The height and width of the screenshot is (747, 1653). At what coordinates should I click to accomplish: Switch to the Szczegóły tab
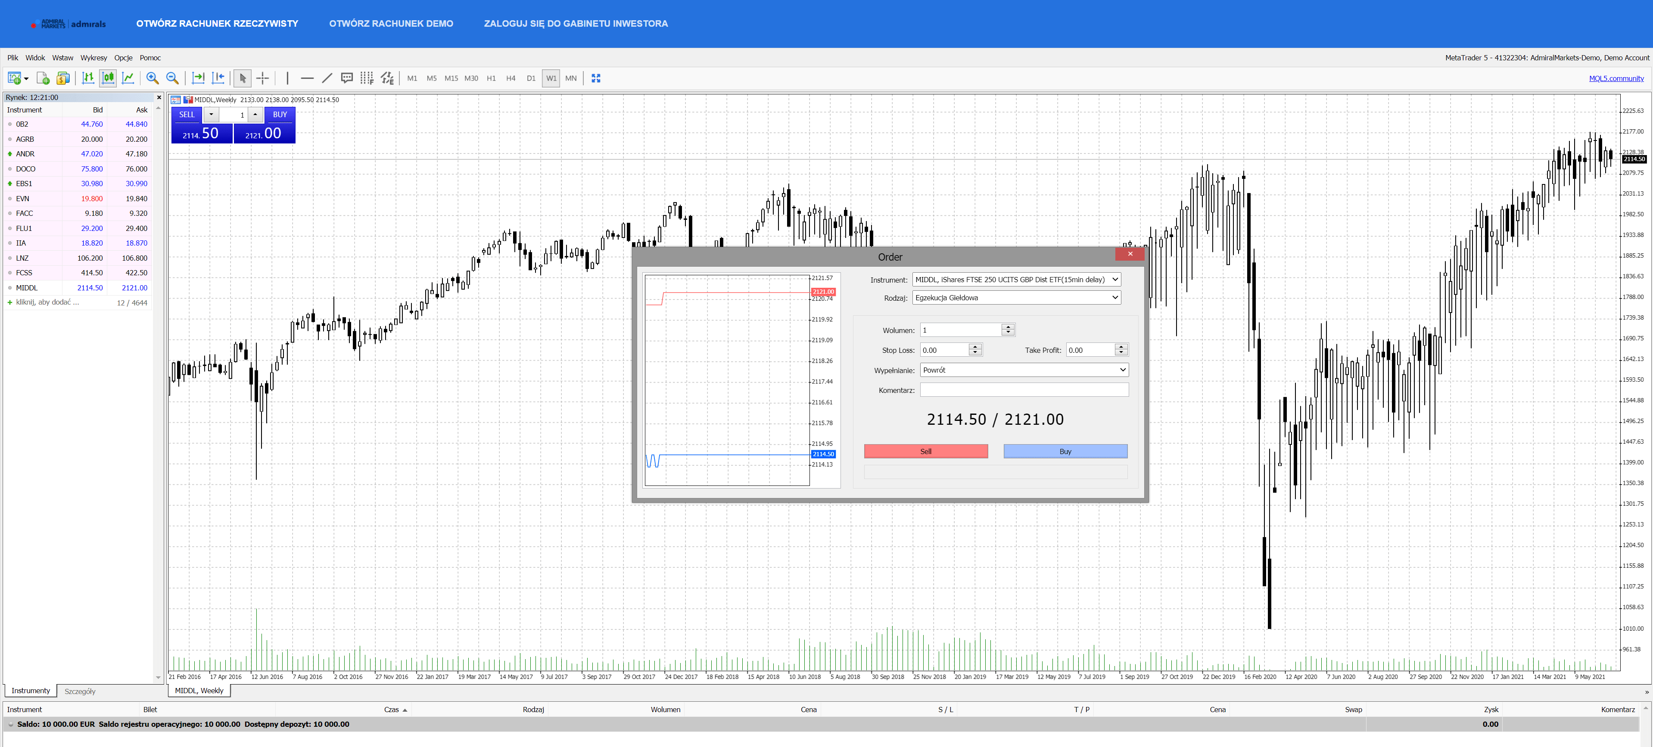point(80,692)
